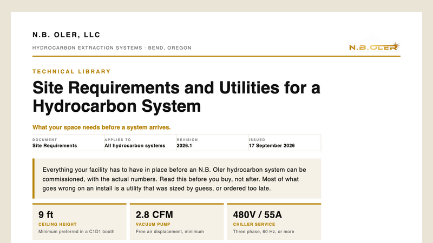Click the 'CHILLER SERVICE' card label

coord(254,225)
